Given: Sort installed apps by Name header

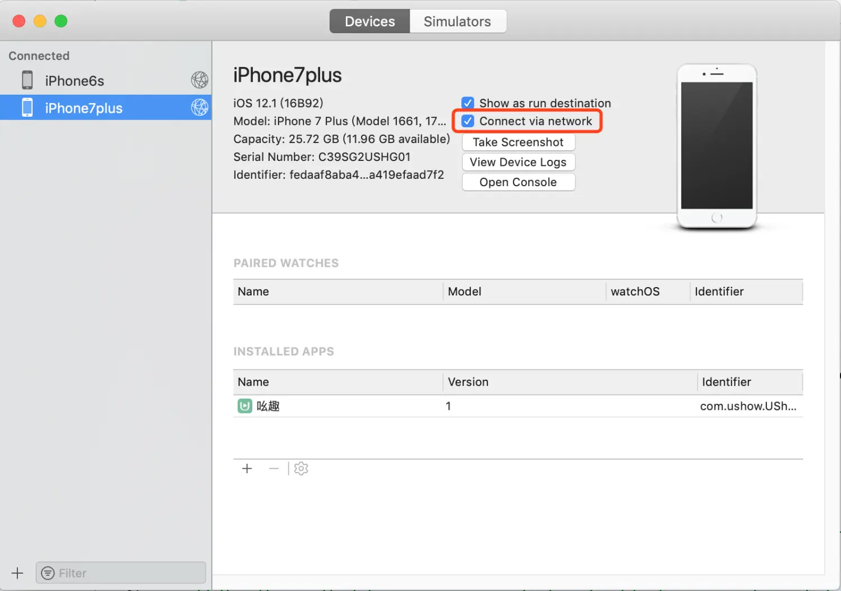Looking at the screenshot, I should pos(338,382).
